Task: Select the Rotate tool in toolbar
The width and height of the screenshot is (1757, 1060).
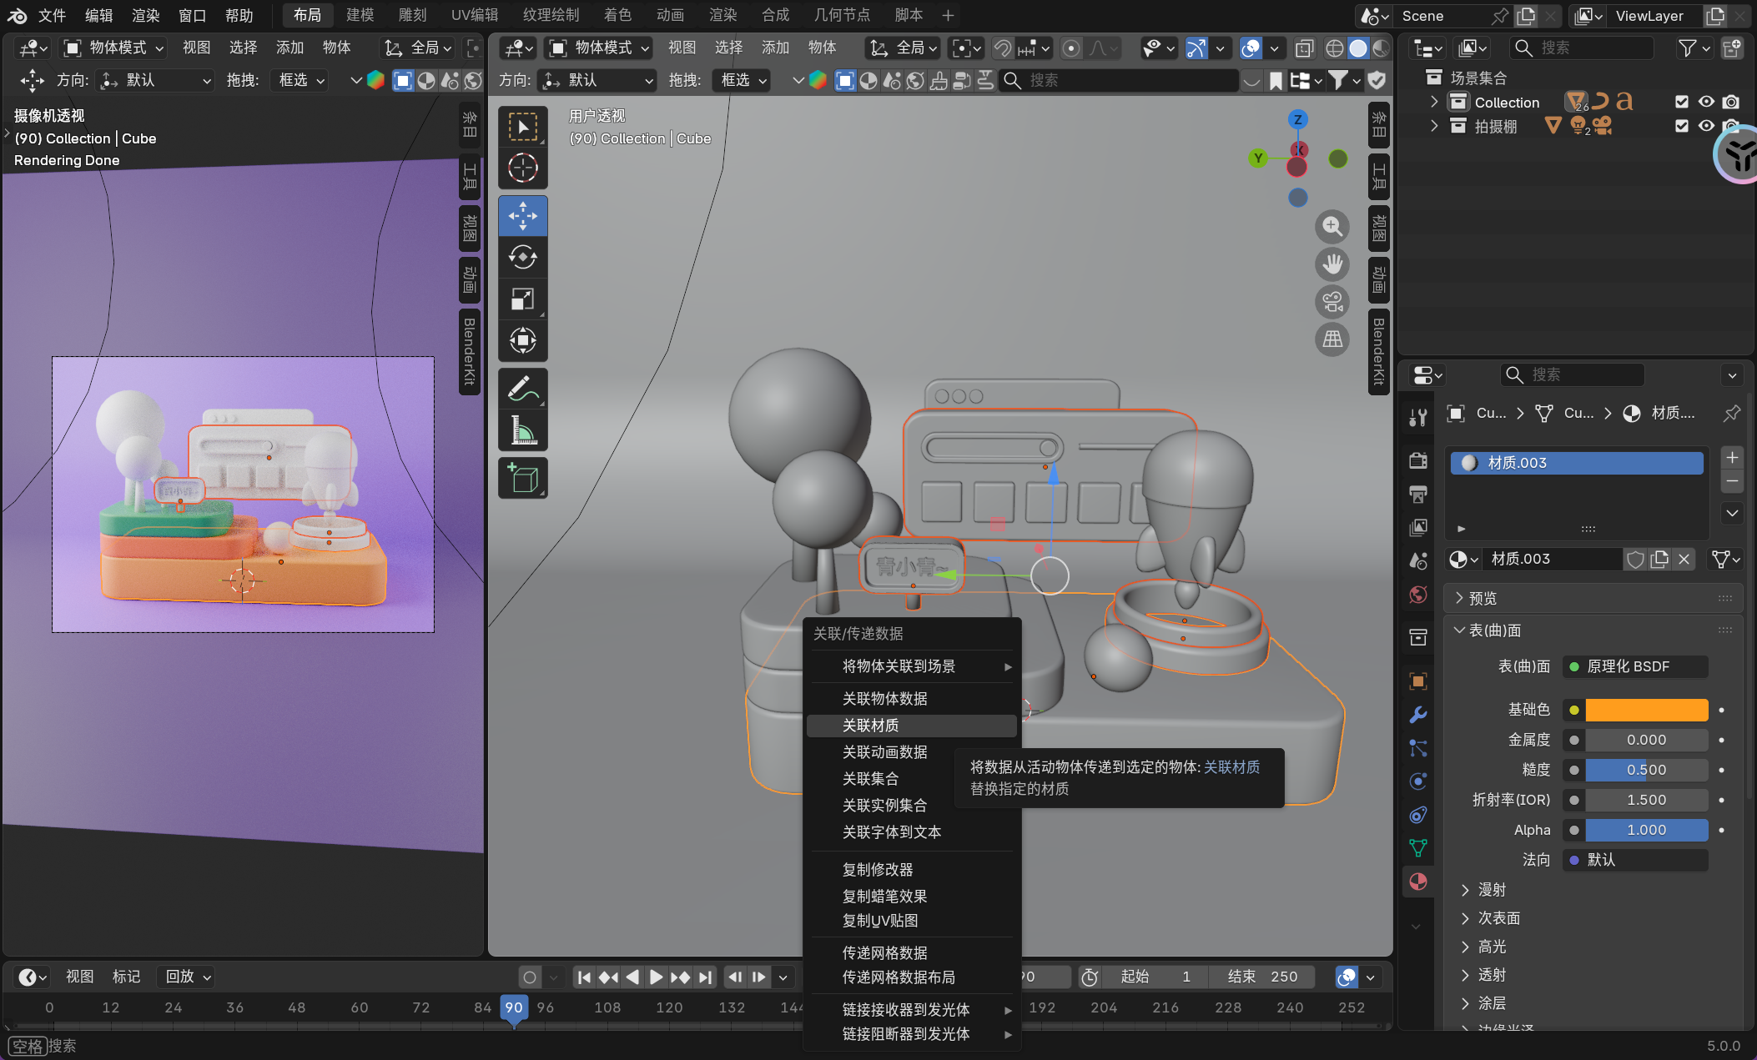Action: pyautogui.click(x=523, y=258)
